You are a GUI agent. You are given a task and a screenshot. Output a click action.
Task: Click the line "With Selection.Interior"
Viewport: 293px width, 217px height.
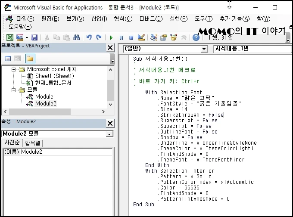point(180,171)
